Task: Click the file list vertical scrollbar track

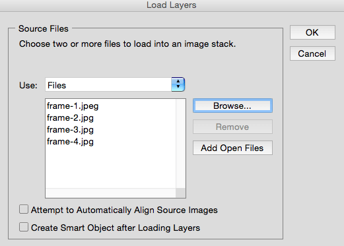Action: (180, 143)
